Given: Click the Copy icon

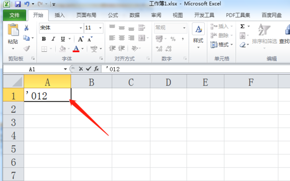Looking at the screenshot, I should (26, 38).
